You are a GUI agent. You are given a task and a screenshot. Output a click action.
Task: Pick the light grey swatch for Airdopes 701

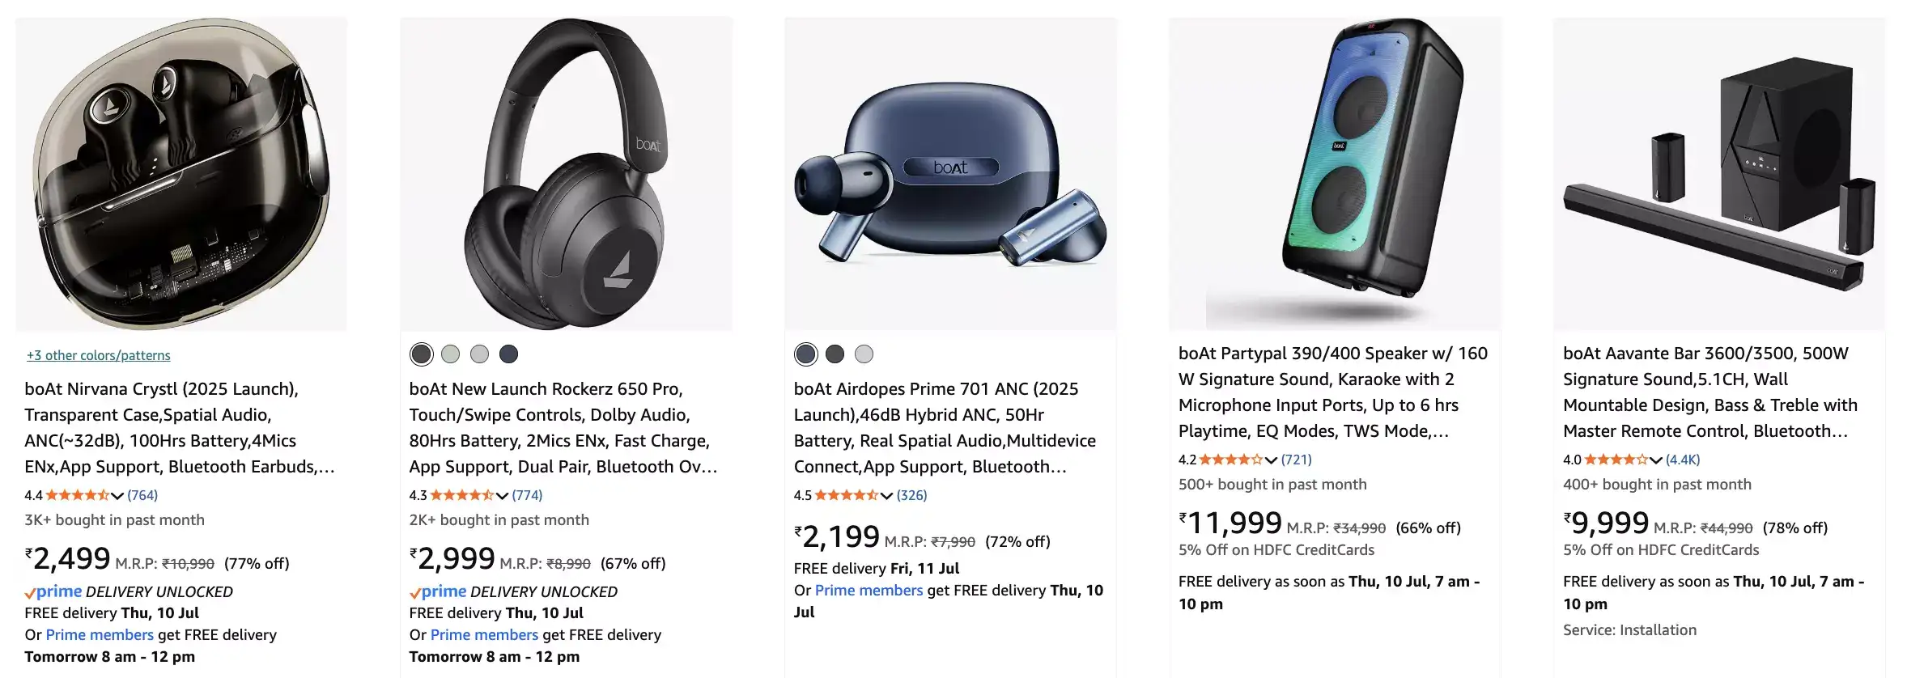[864, 354]
